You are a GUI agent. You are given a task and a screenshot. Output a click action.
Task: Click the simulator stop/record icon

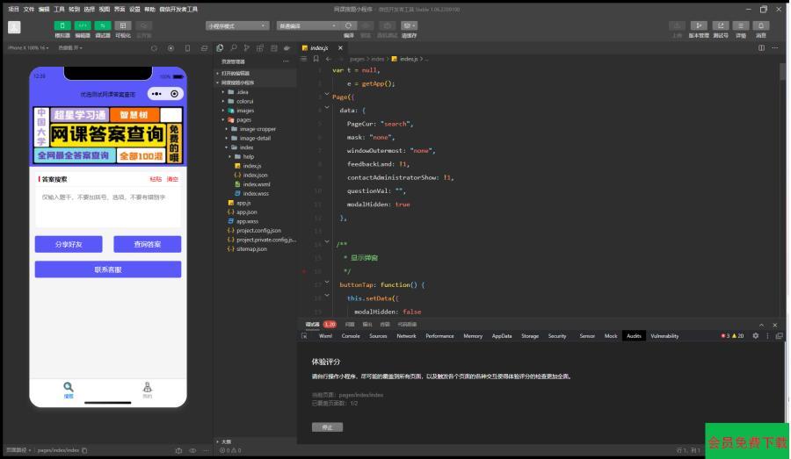click(171, 48)
